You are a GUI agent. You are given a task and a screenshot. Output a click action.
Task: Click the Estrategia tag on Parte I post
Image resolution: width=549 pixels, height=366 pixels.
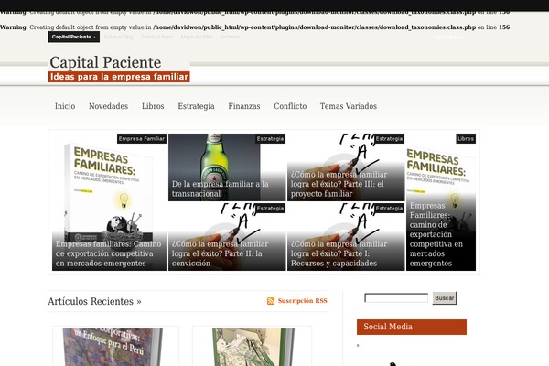pyautogui.click(x=389, y=209)
